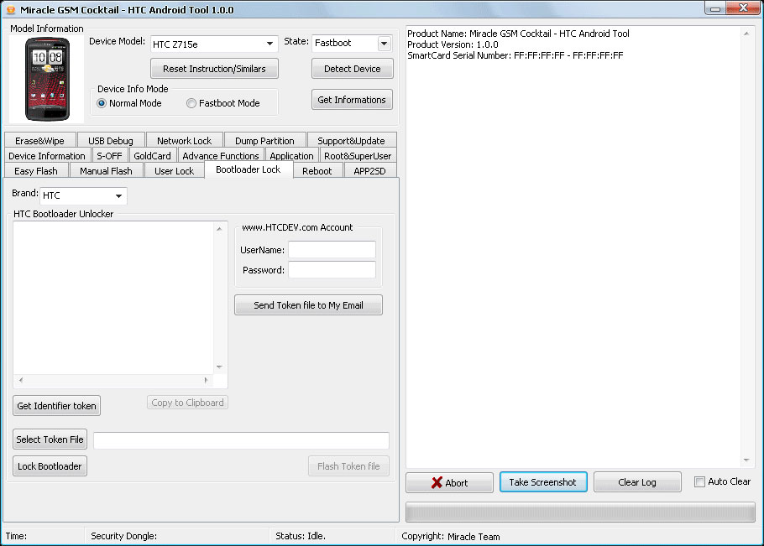Screen dimensions: 764x546
Task: Click the progress bar under the log
Action: pos(580,512)
